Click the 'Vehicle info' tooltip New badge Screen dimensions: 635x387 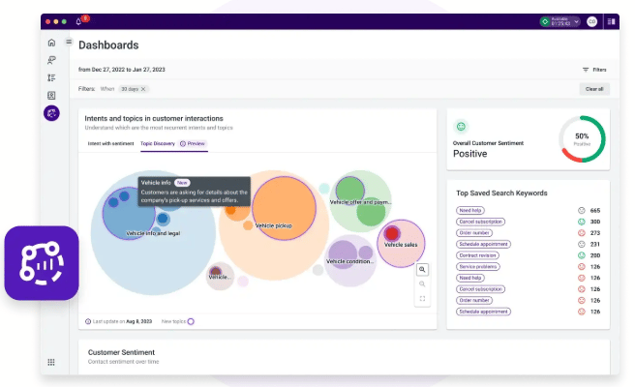pos(182,183)
